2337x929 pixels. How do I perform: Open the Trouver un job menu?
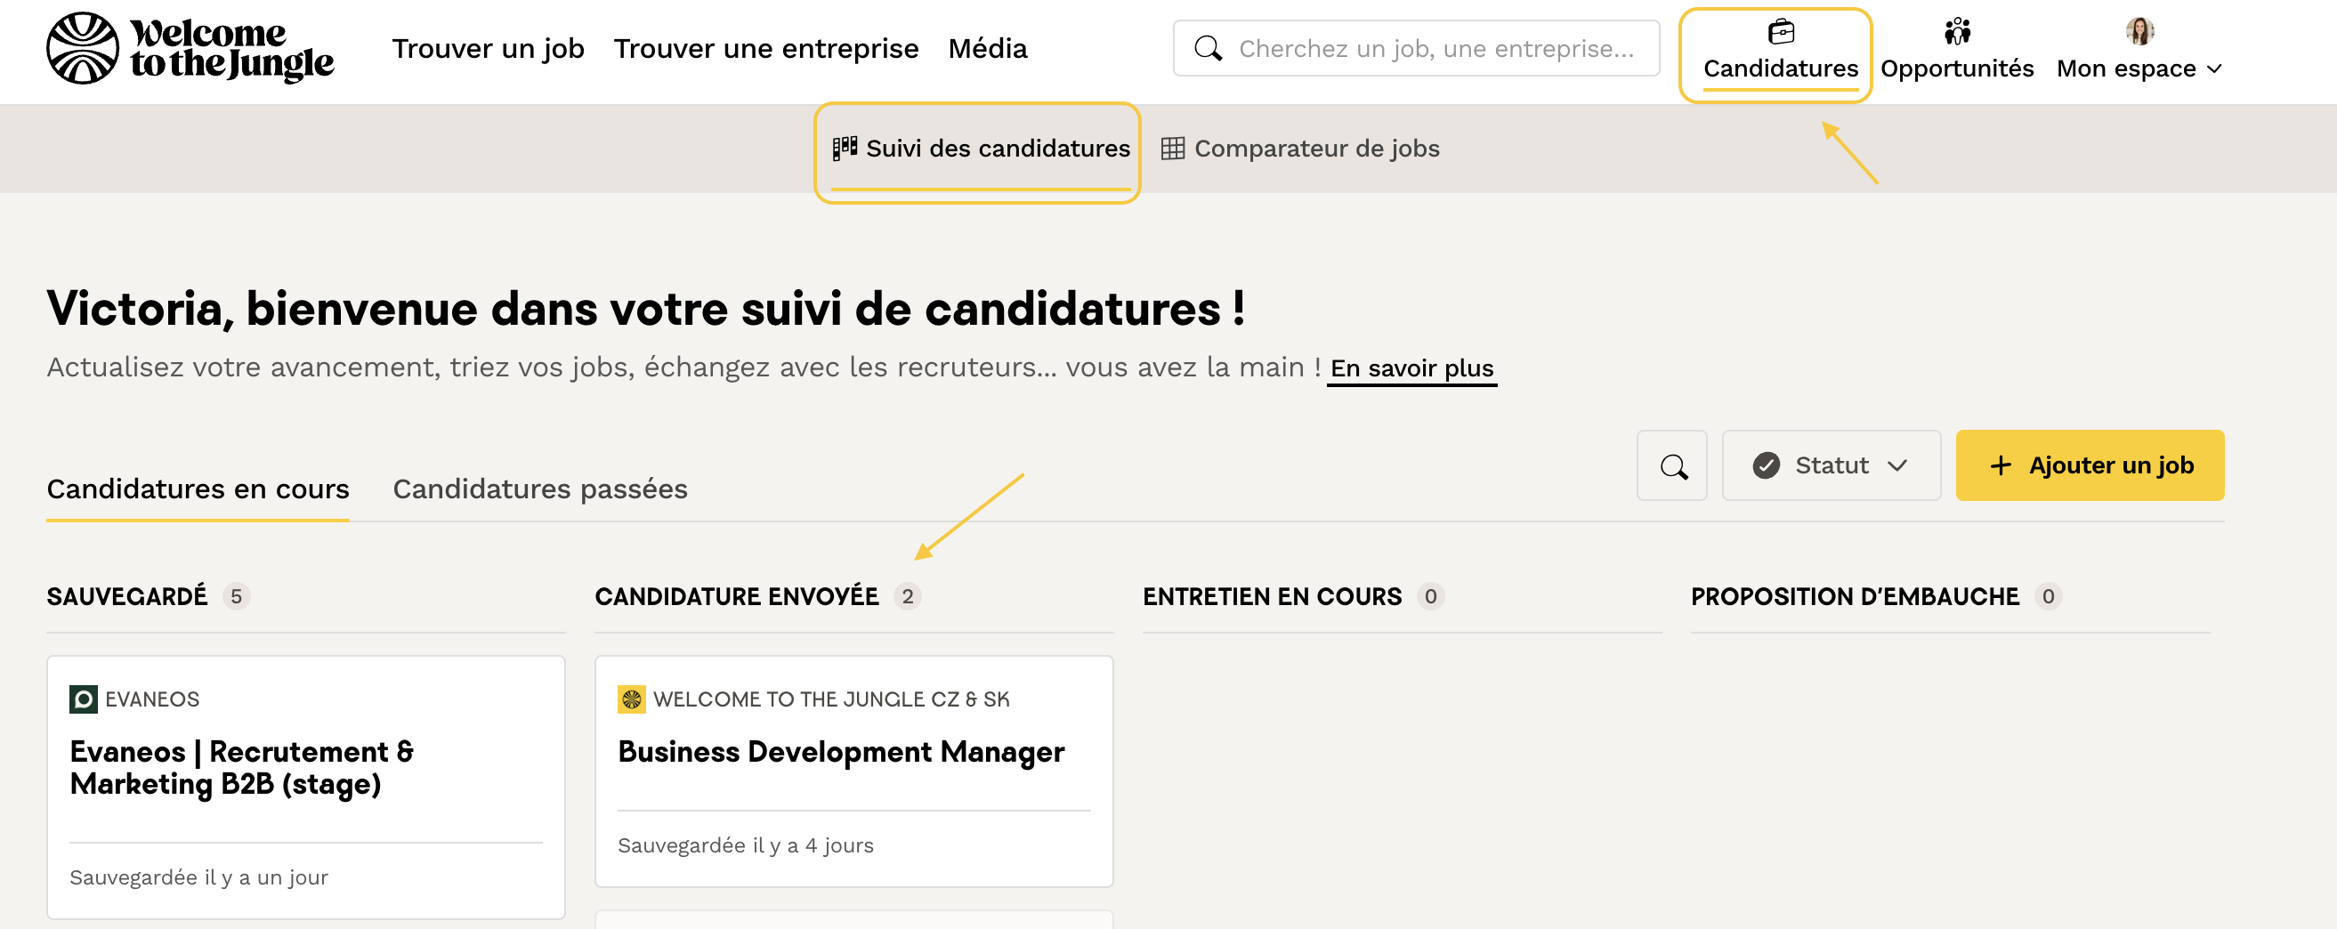488,49
